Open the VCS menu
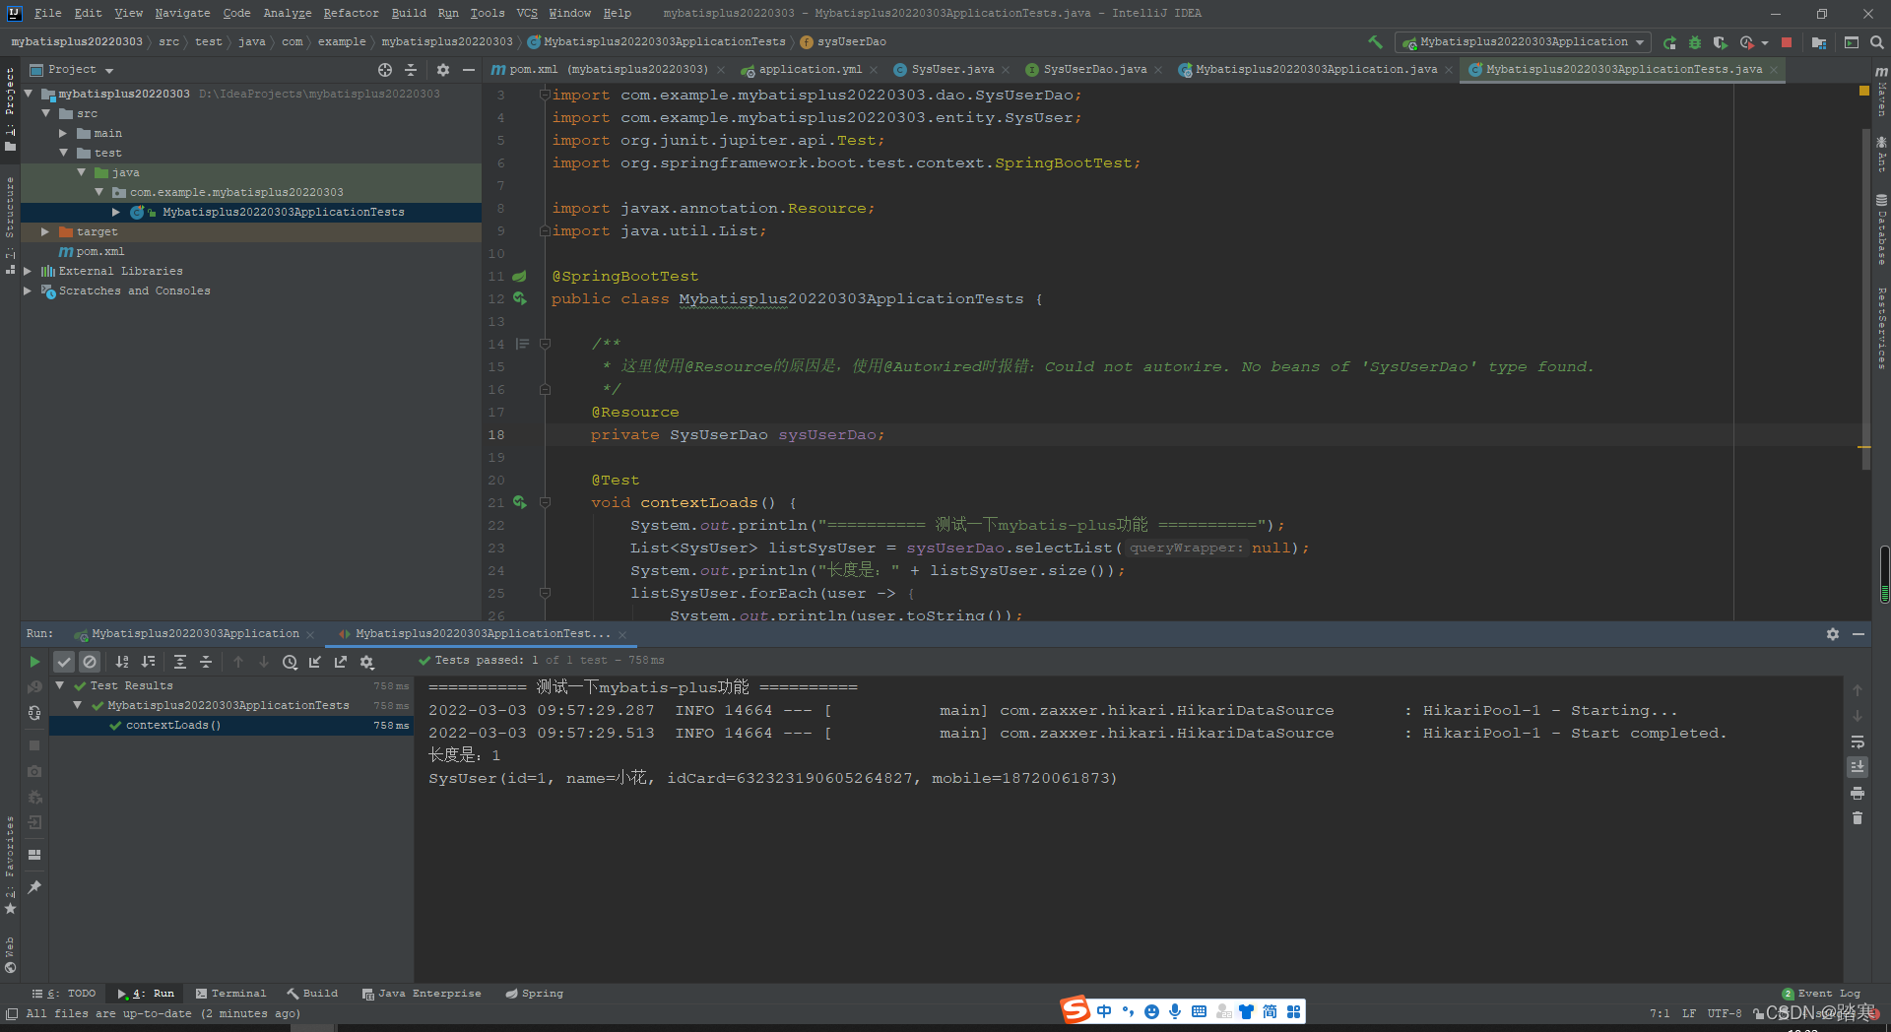This screenshot has width=1891, height=1032. pyautogui.click(x=527, y=13)
